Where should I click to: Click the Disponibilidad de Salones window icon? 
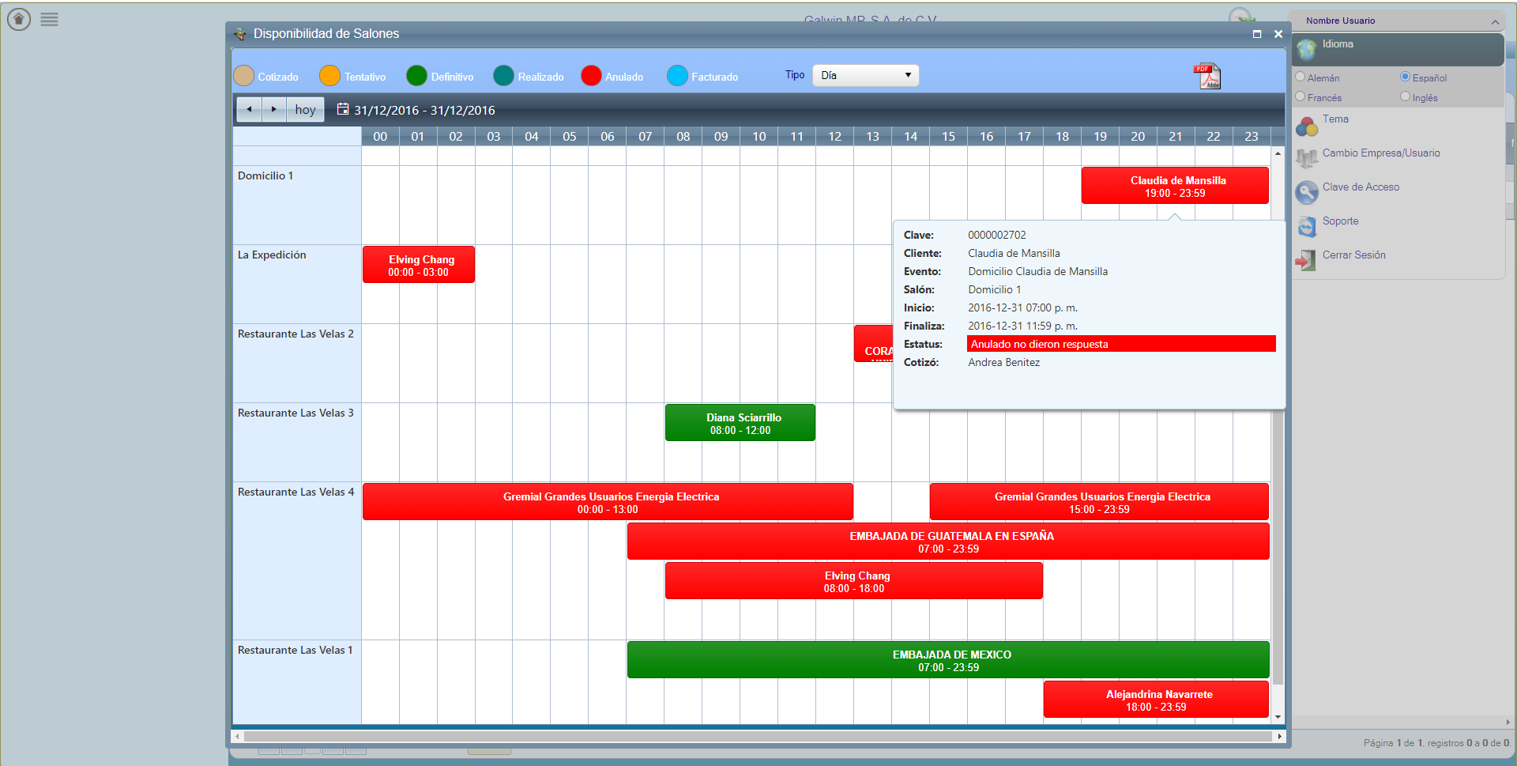coord(240,34)
